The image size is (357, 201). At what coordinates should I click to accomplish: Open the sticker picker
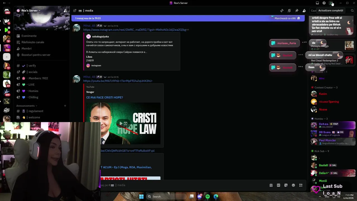[286, 185]
